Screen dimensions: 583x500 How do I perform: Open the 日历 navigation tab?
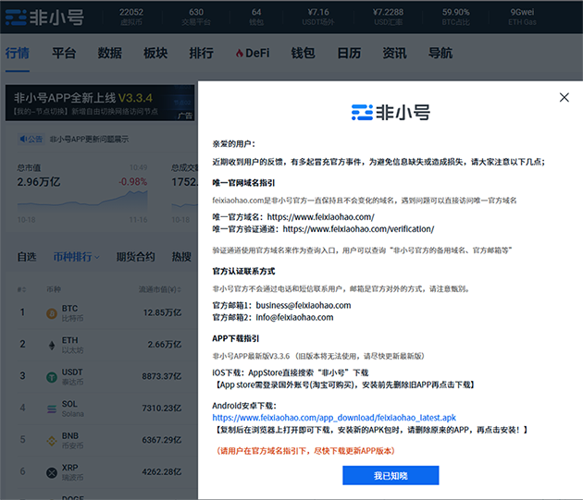pyautogui.click(x=349, y=53)
